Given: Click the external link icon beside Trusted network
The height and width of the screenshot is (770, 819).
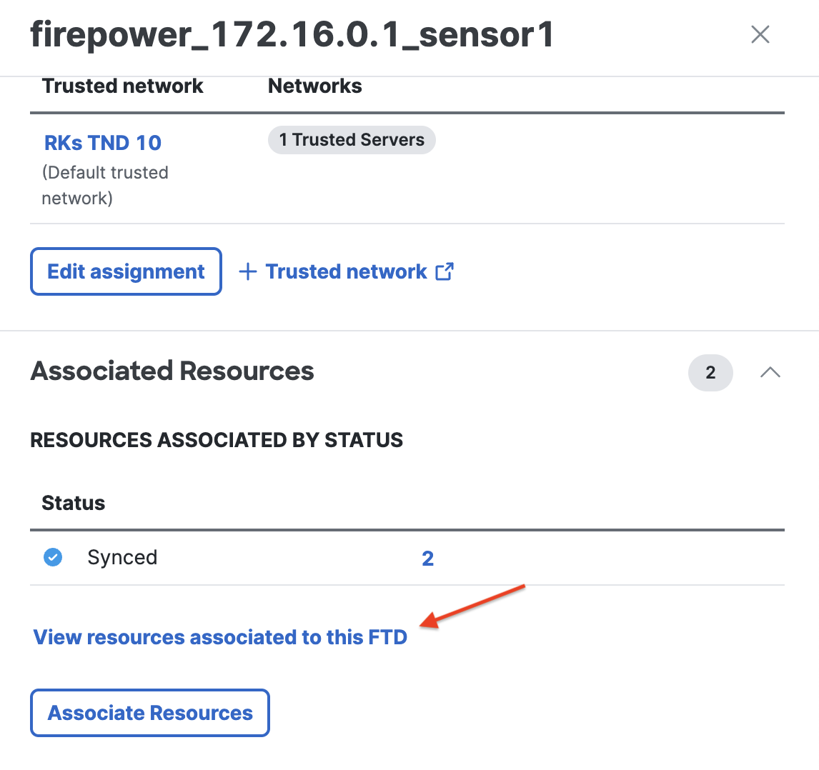Looking at the screenshot, I should 444,271.
